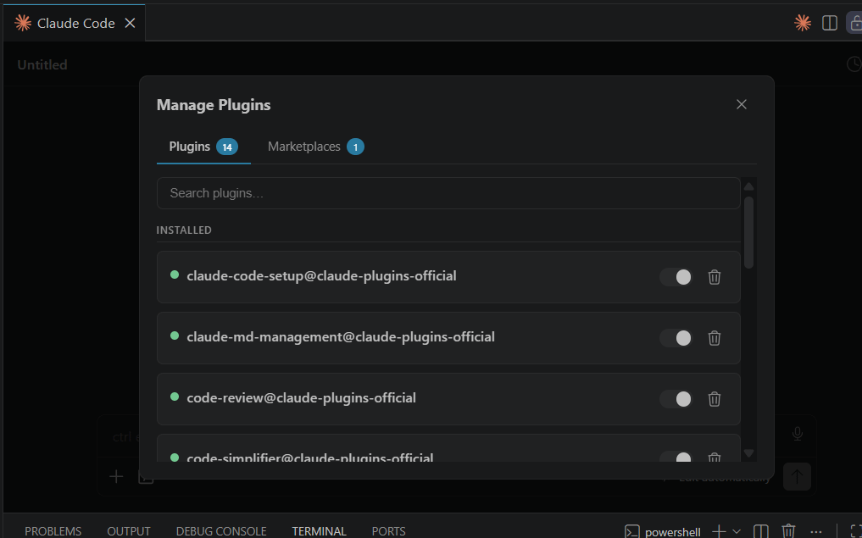Select the Claude Code tab

75,23
